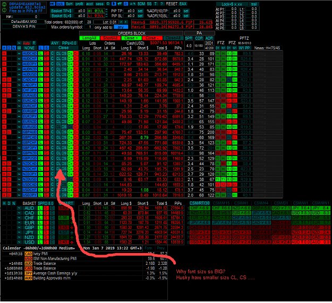Click the green info icon below the smiley
The height and width of the screenshot is (303, 332).
click(x=4, y=10)
